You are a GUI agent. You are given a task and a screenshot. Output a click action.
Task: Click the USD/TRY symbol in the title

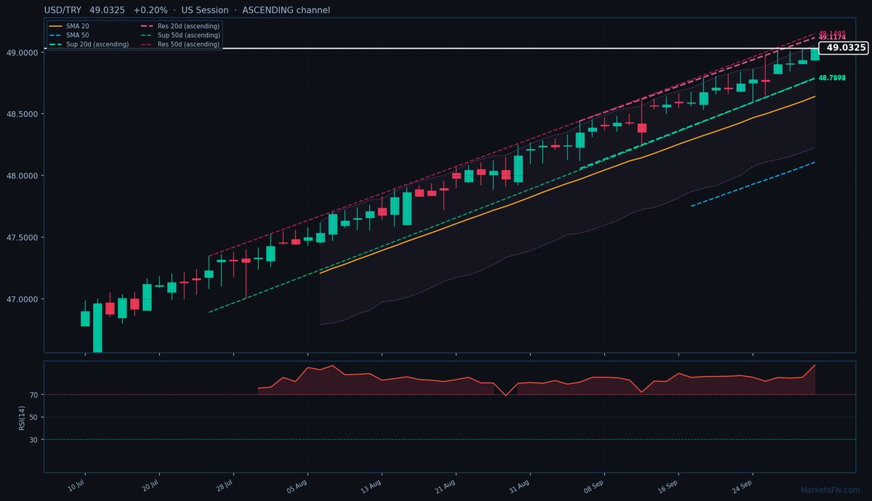tap(63, 10)
